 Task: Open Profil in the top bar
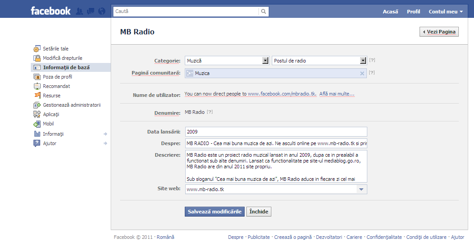(413, 12)
